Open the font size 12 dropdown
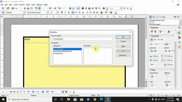This screenshot has width=182, height=102. 58,12
